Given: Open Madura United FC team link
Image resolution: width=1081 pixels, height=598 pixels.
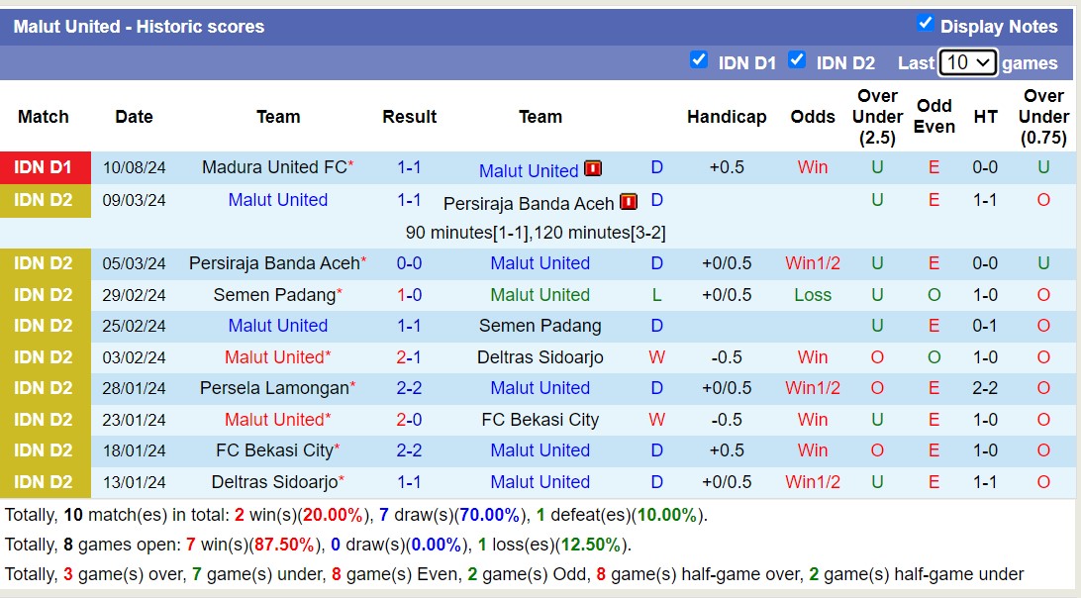Looking at the screenshot, I should [273, 167].
